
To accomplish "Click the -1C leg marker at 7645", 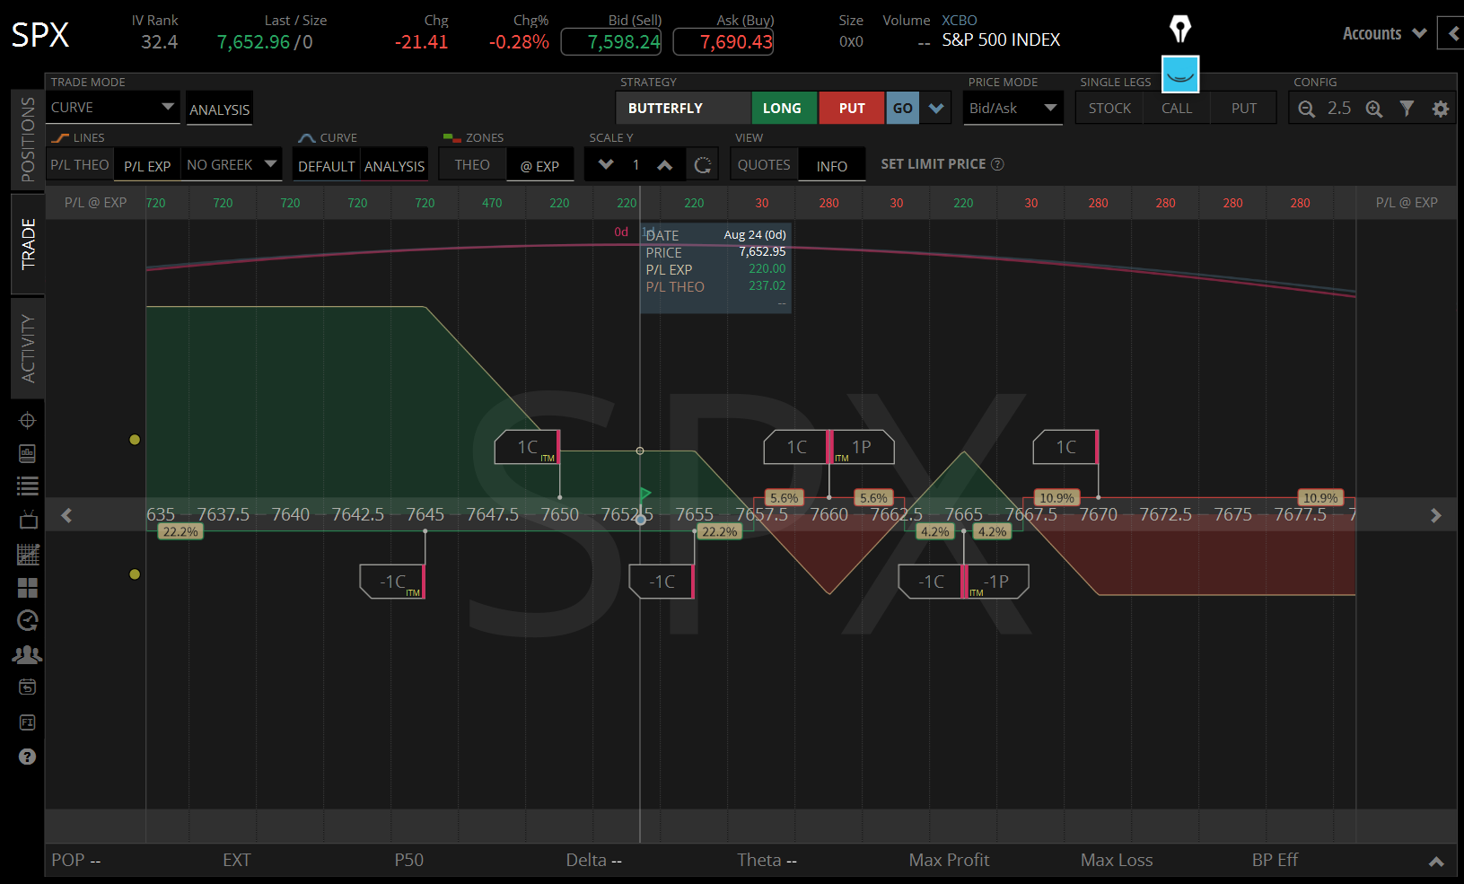I will 393,582.
